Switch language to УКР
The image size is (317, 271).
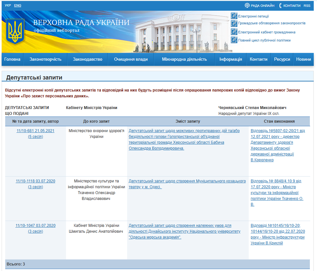(8, 6)
